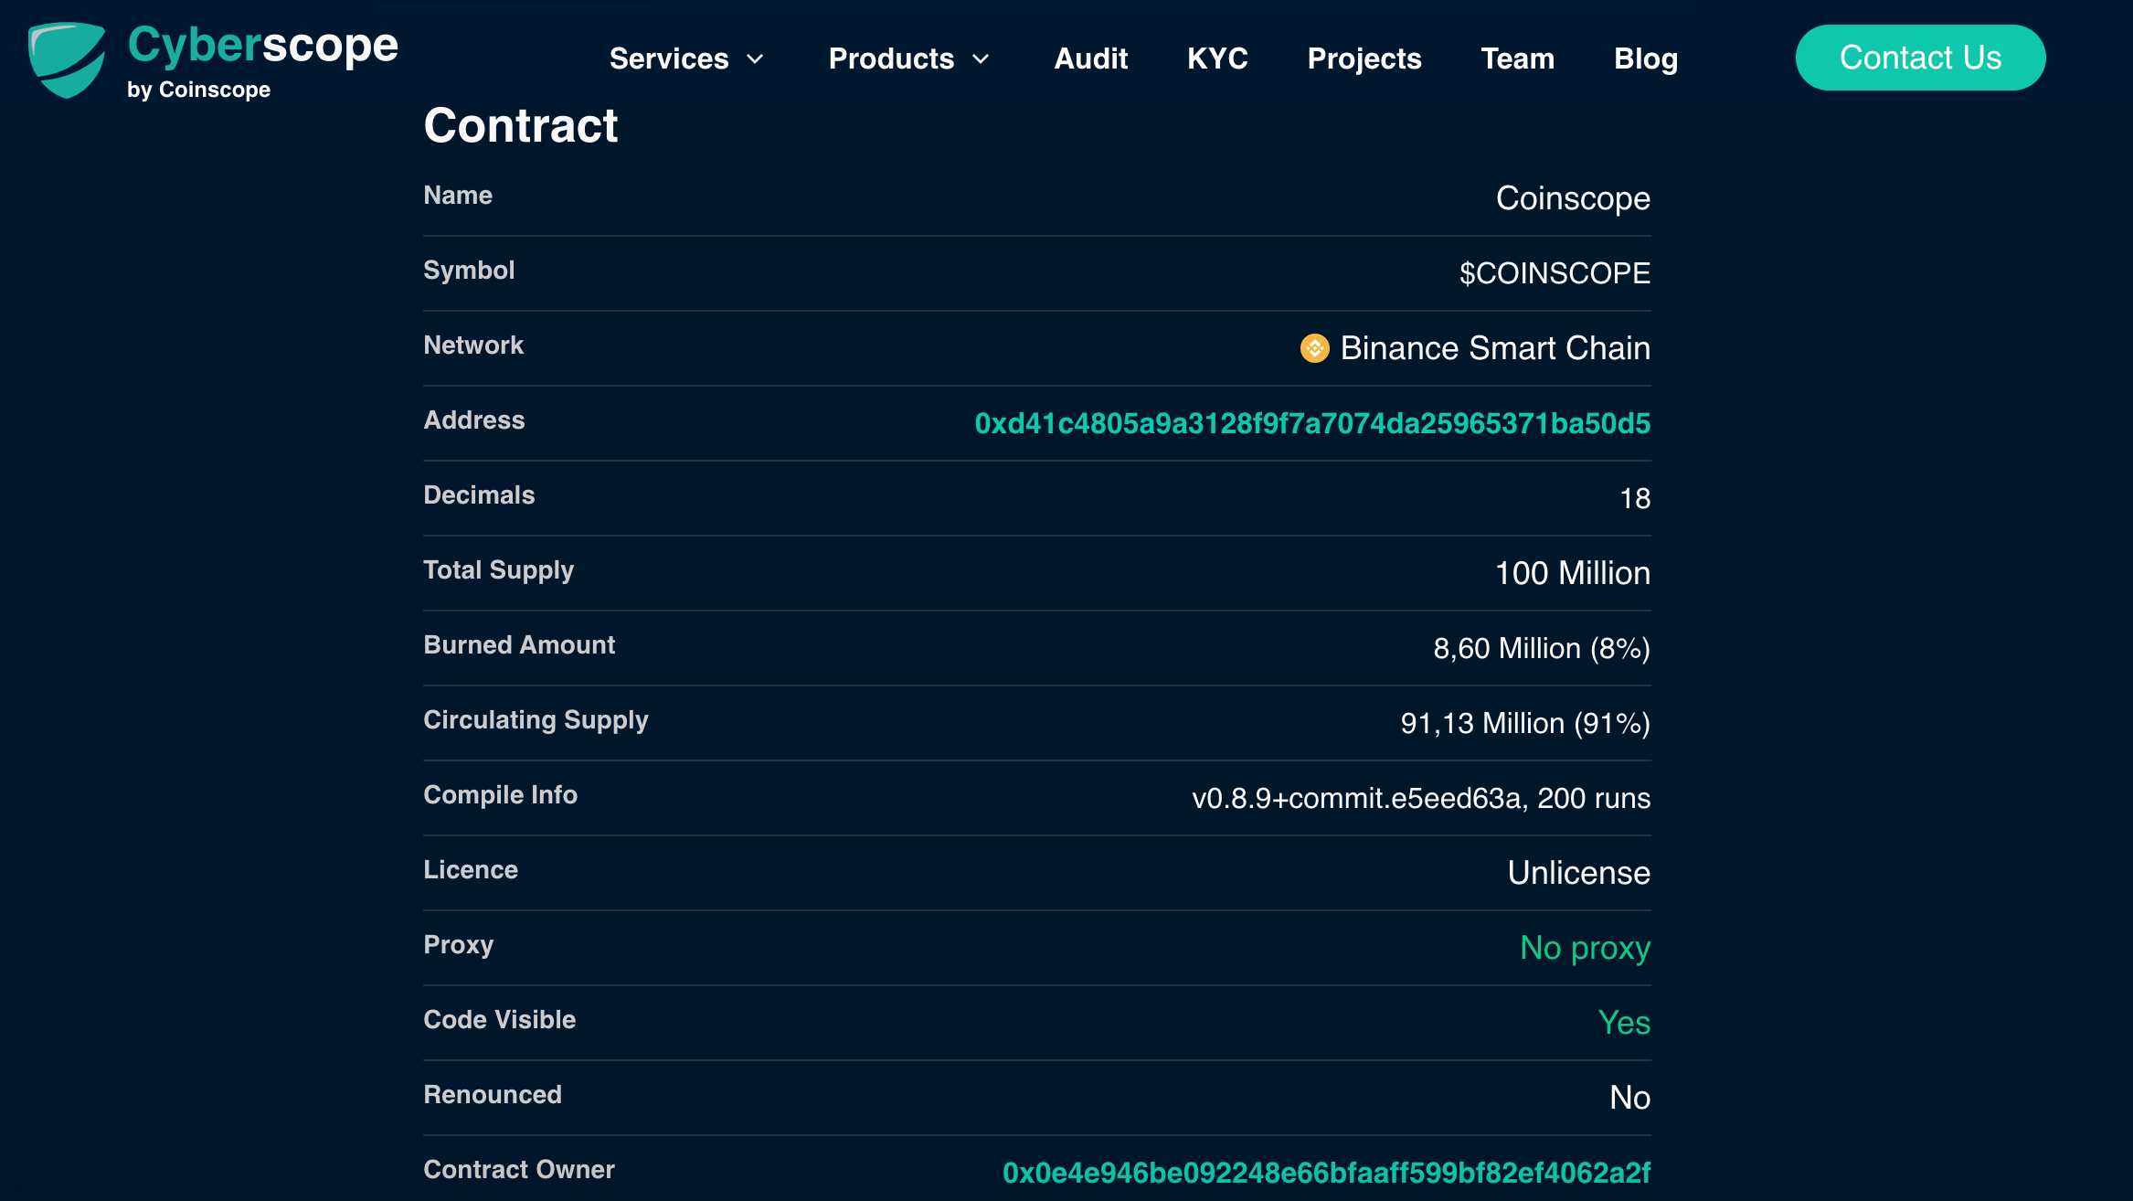2133x1201 pixels.
Task: Click the Burned Amount label
Action: (519, 644)
